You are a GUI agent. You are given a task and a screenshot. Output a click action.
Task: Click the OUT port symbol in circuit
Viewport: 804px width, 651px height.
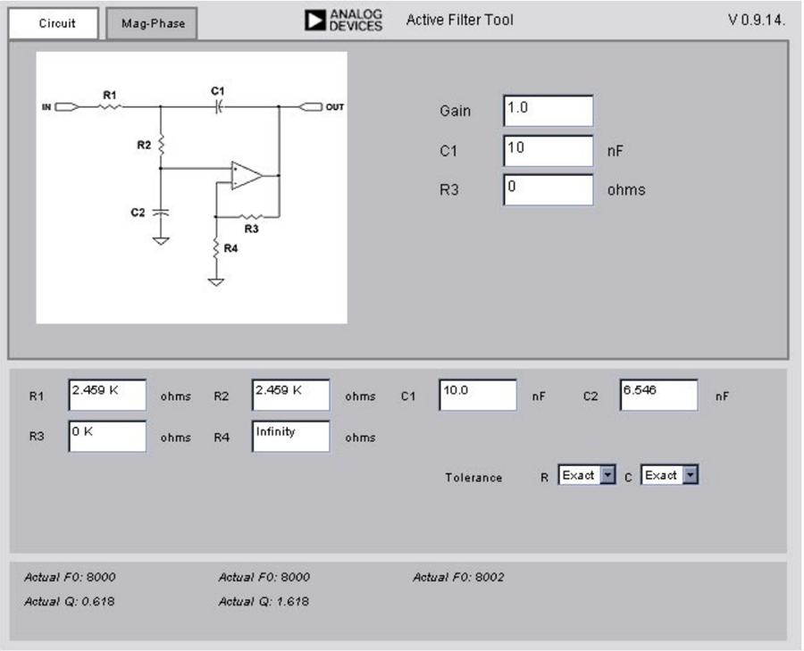click(x=311, y=106)
